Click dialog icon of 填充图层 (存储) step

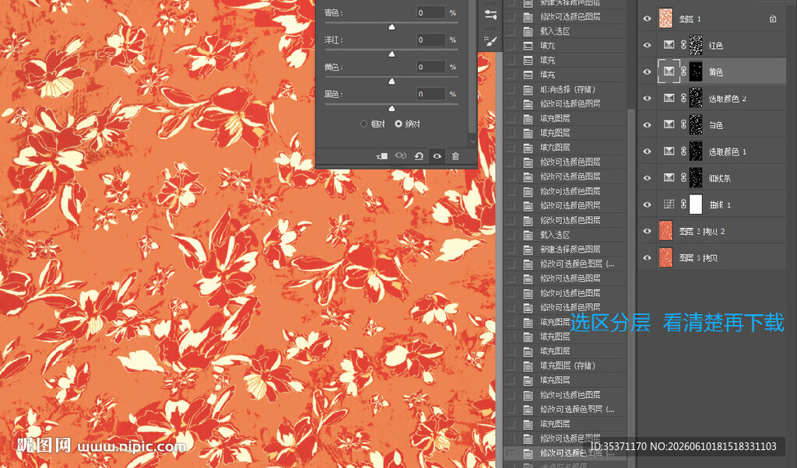(528, 365)
